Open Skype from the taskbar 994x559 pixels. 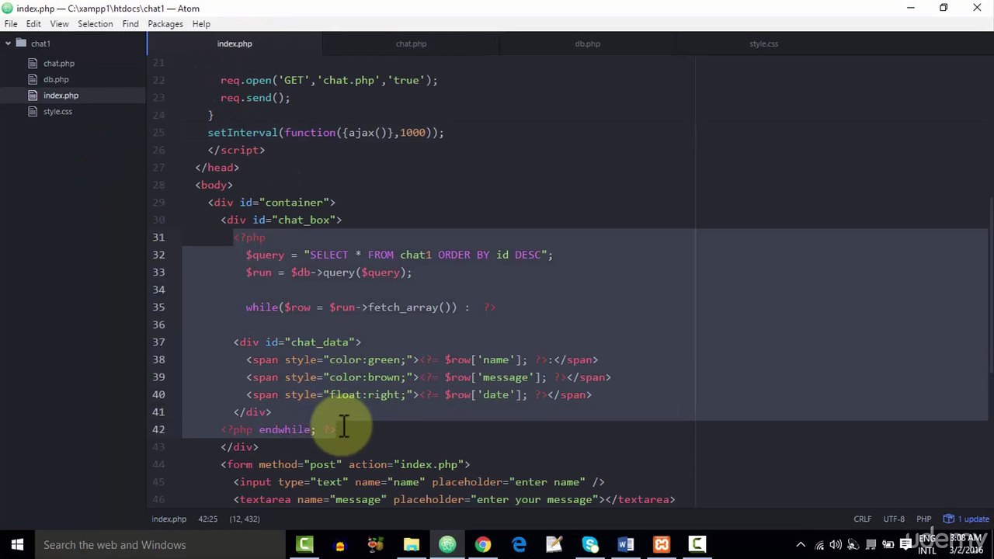[x=590, y=544]
